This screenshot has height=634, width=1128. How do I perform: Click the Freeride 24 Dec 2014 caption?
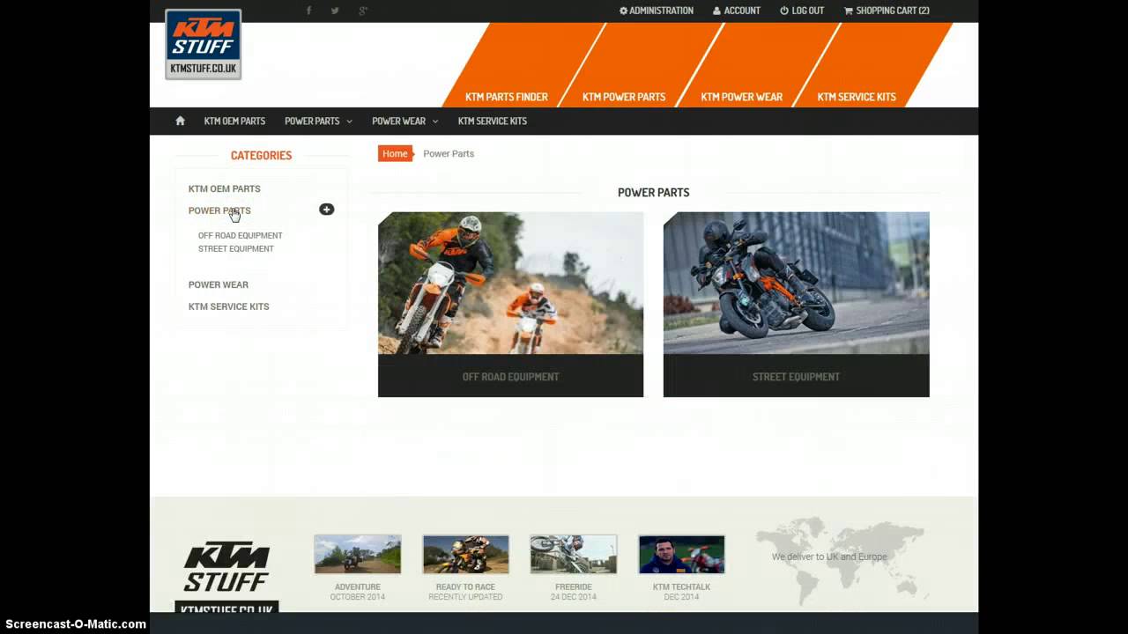tap(574, 592)
